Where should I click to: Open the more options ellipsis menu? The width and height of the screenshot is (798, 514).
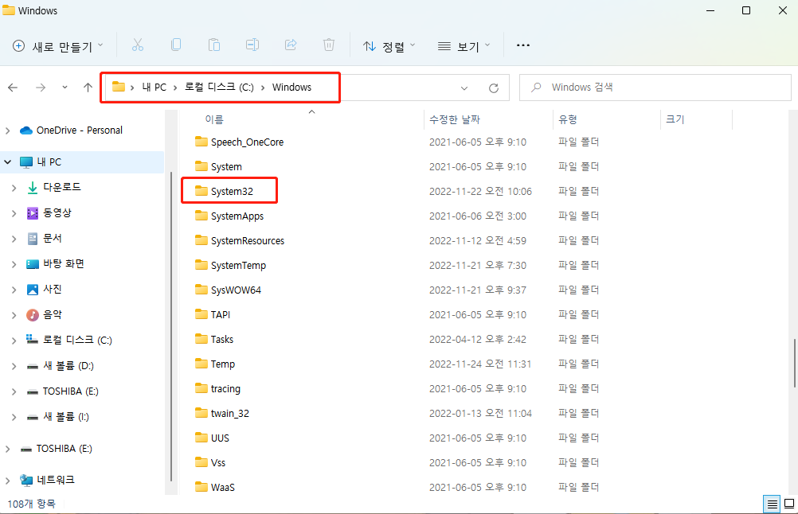(523, 45)
